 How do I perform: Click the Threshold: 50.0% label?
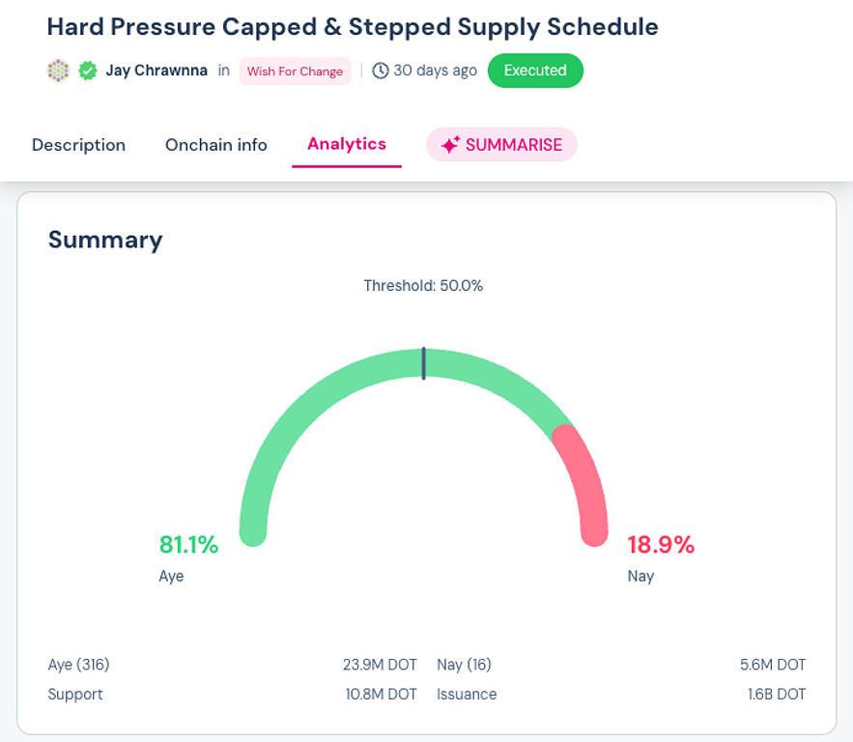tap(423, 286)
